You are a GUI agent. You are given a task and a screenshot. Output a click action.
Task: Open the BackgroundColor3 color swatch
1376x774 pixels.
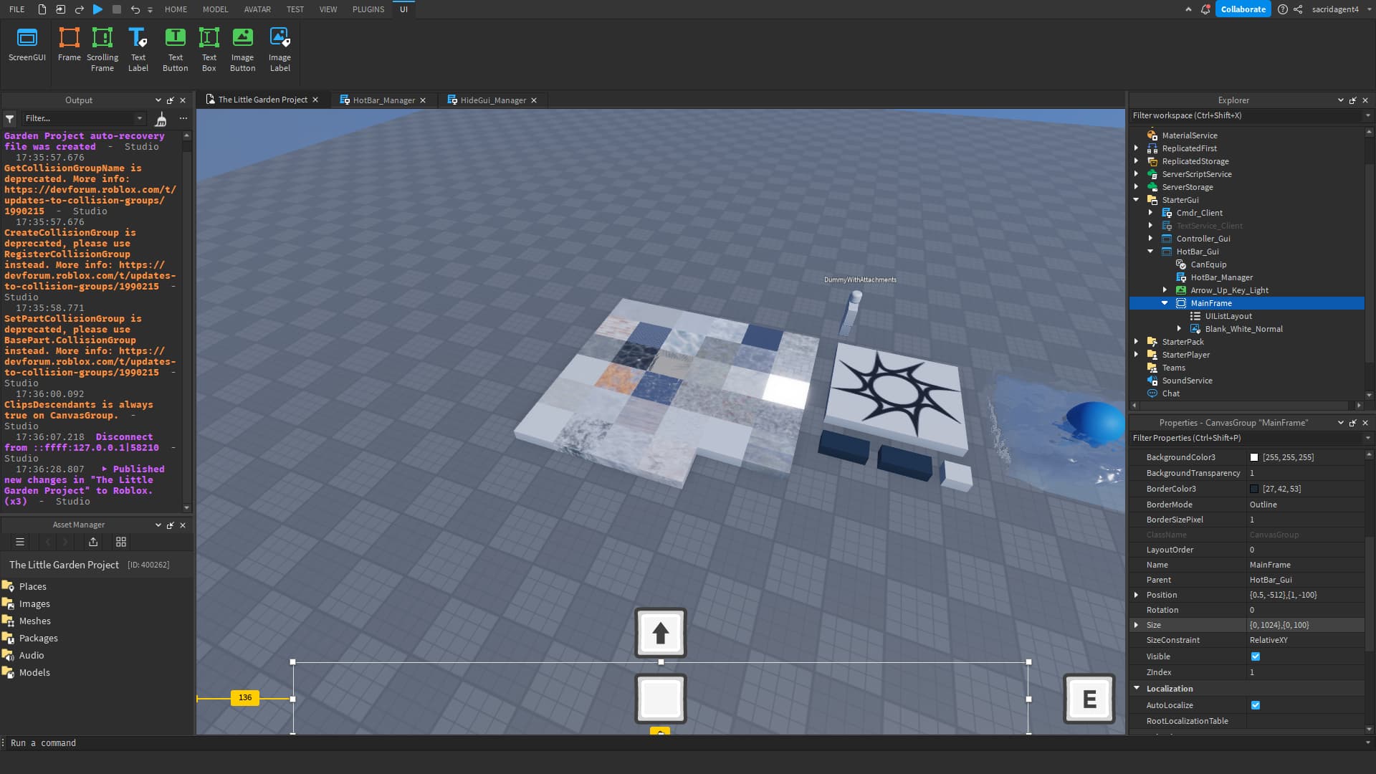(1255, 457)
